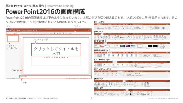Select the highlighted 'None' transition in the Transitions ribbon
The height and width of the screenshot is (103, 183).
pos(100,55)
